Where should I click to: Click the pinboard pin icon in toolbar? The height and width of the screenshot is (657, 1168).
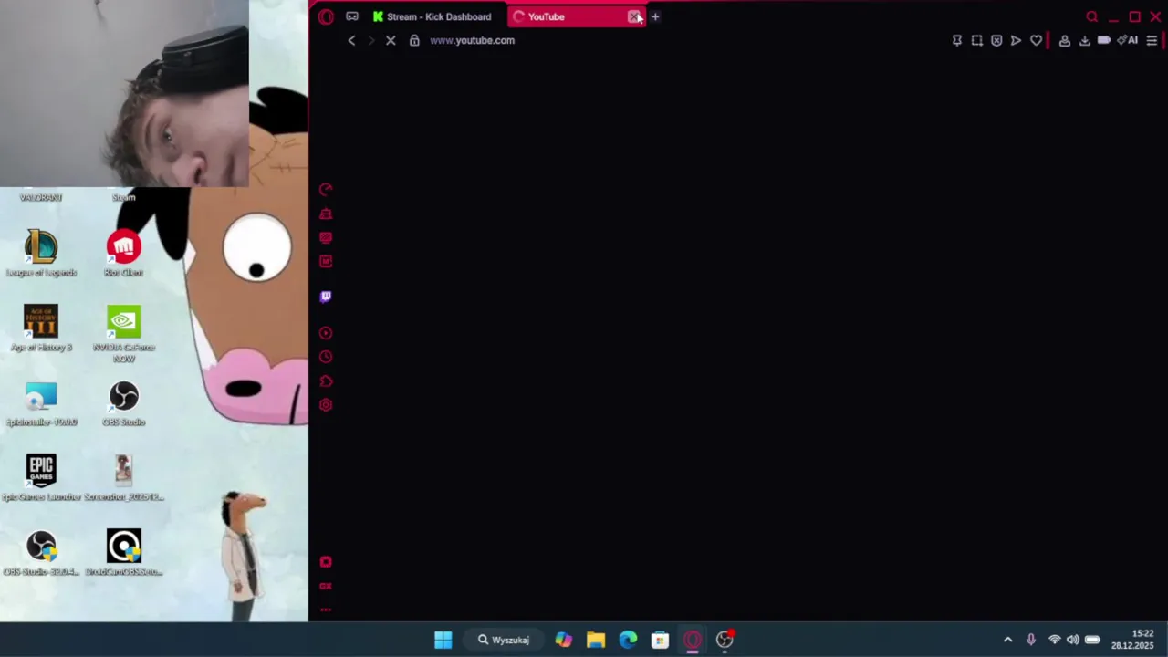tap(957, 40)
